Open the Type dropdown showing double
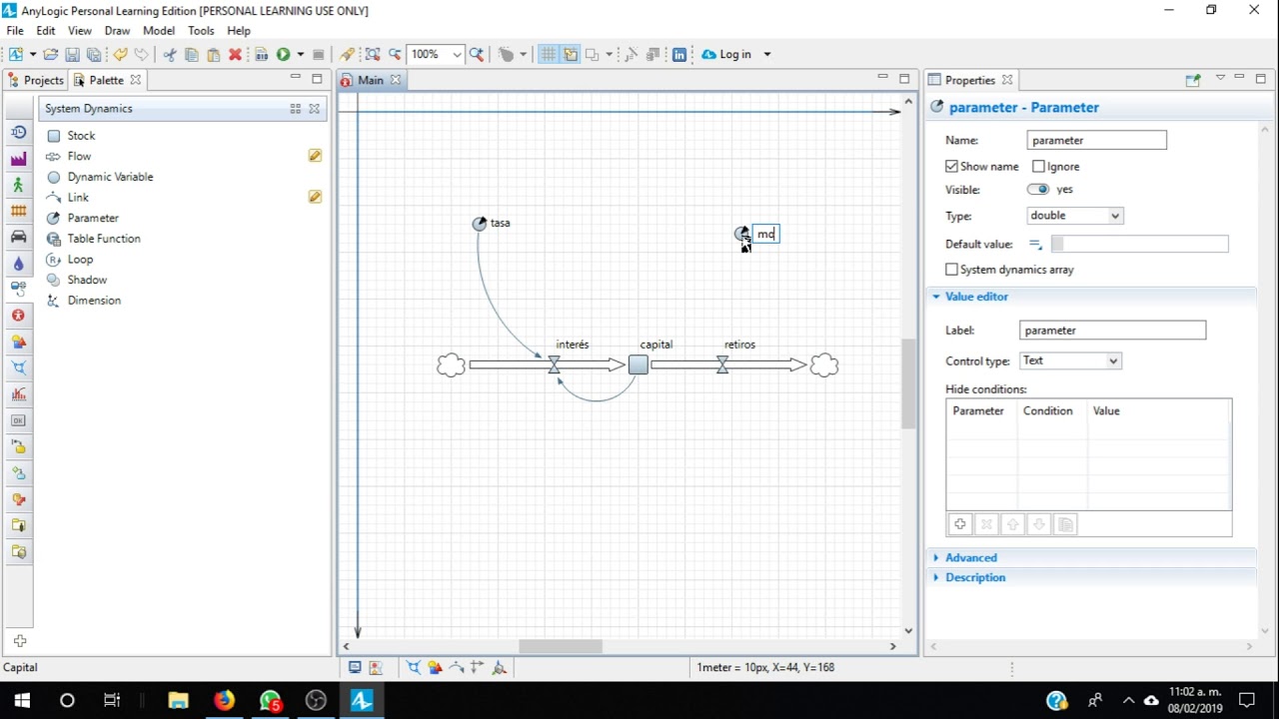1279x719 pixels. [1074, 216]
